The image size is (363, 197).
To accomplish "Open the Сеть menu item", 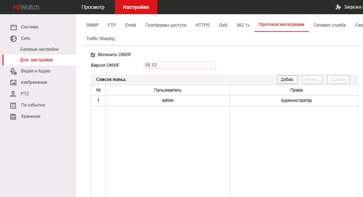I will pos(26,38).
